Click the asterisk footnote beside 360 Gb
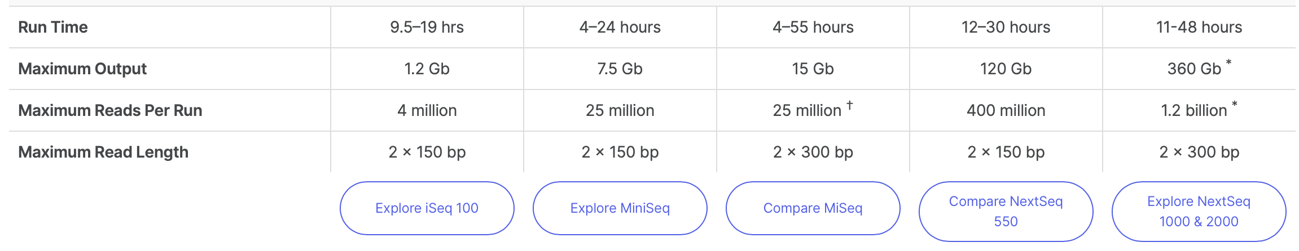Image resolution: width=1299 pixels, height=251 pixels. tap(1228, 62)
